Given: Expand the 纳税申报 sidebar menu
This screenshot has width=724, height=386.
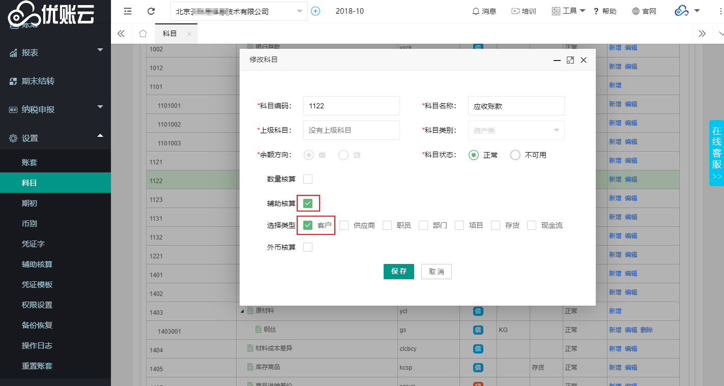Looking at the screenshot, I should click(x=55, y=109).
